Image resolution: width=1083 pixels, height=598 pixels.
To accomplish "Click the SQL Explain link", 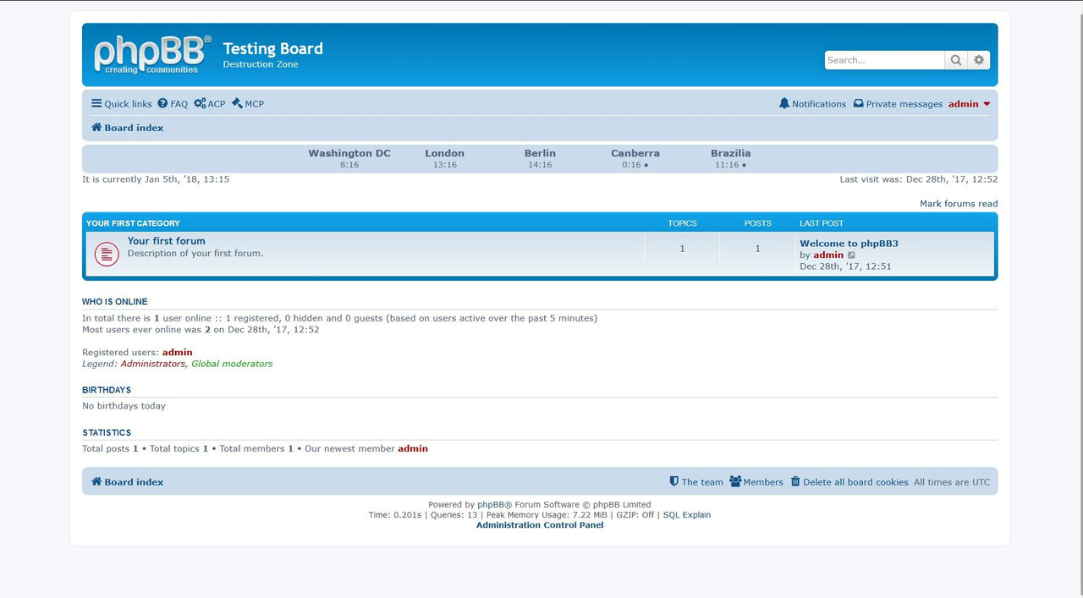I will [x=687, y=515].
